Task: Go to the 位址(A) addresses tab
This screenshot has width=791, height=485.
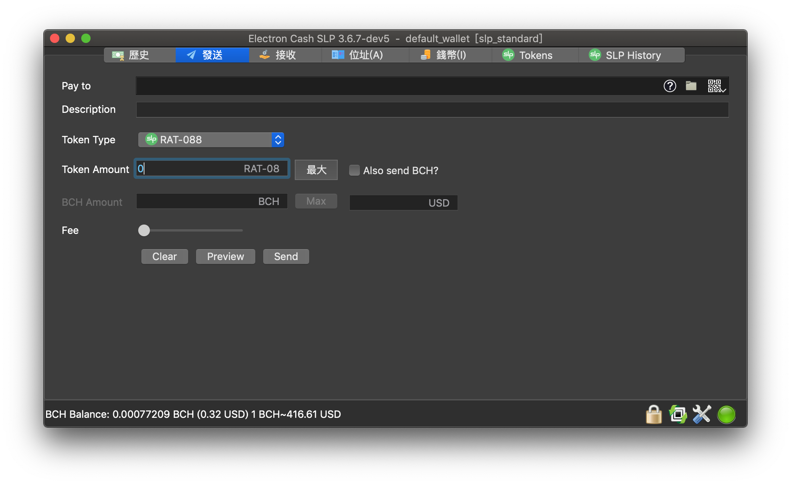Action: 365,55
